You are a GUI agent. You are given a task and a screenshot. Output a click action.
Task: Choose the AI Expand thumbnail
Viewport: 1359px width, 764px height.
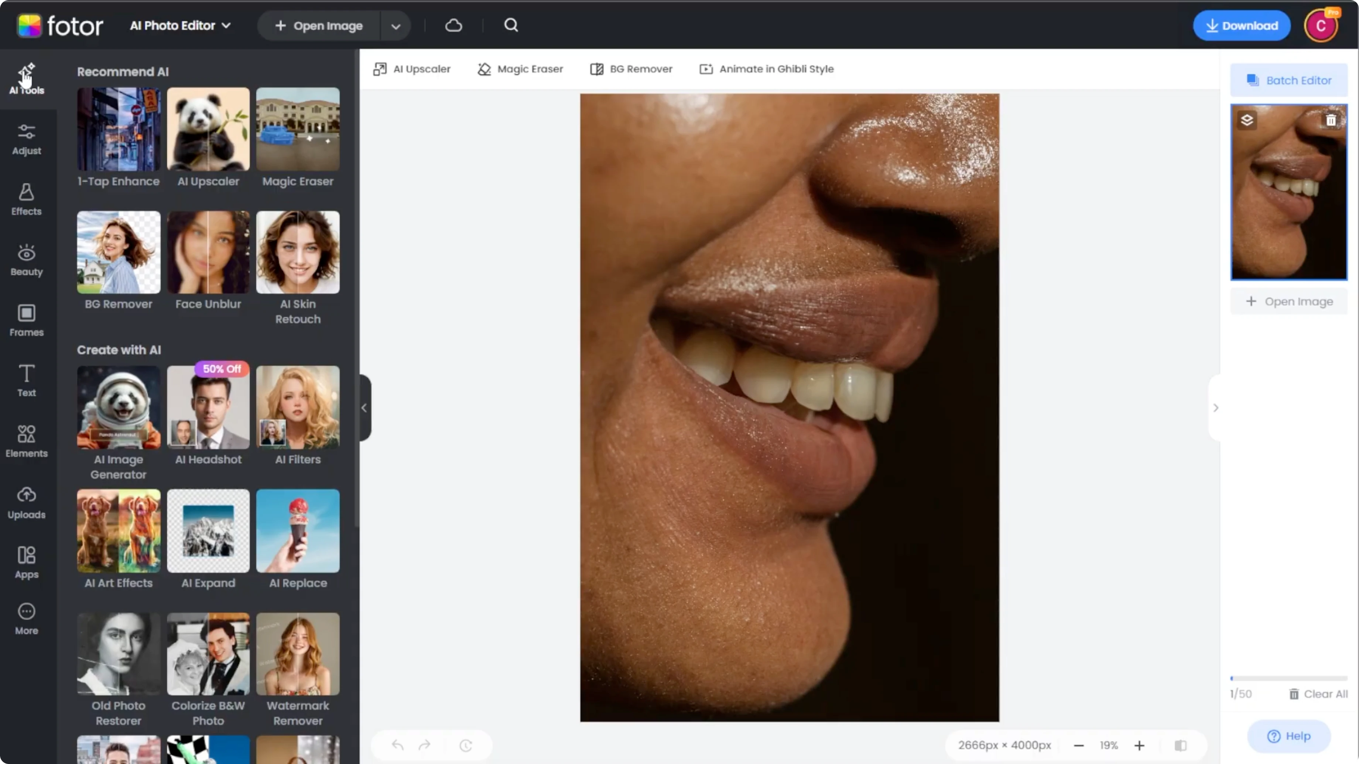click(x=208, y=530)
